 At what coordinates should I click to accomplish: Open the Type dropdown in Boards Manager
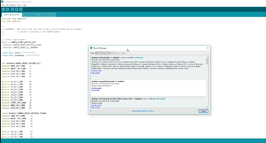point(103,53)
